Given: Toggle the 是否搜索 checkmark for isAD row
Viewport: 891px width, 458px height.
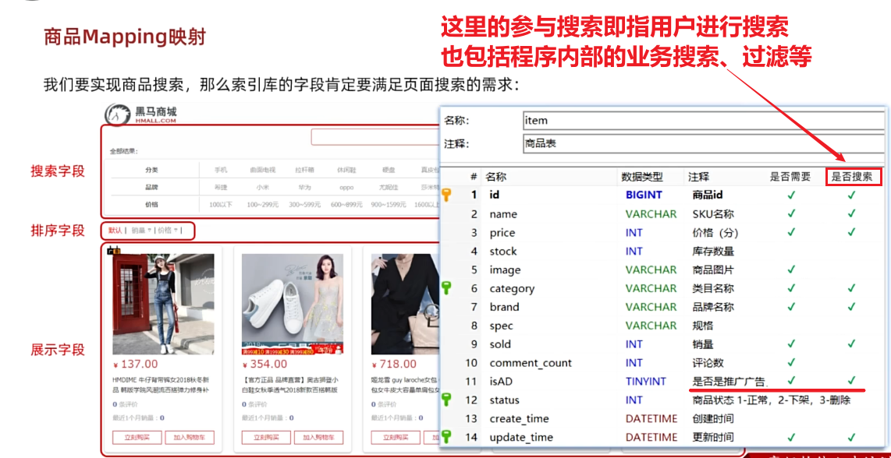Looking at the screenshot, I should pos(851,381).
